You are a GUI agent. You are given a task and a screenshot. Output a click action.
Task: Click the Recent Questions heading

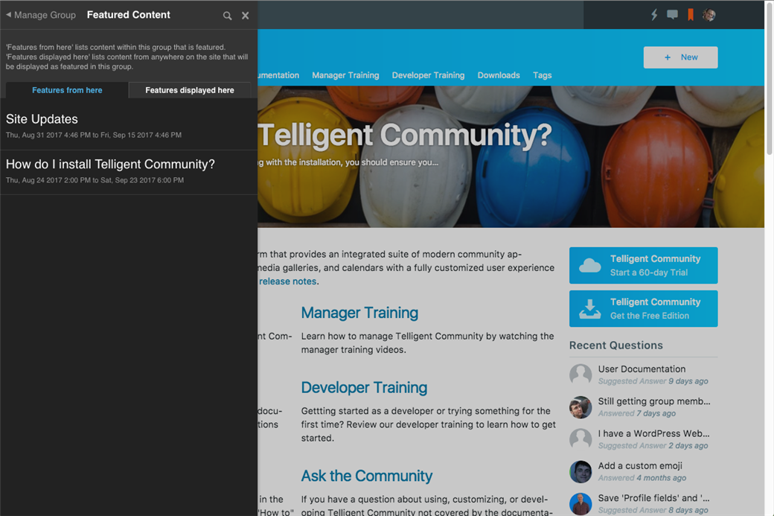[x=615, y=345]
